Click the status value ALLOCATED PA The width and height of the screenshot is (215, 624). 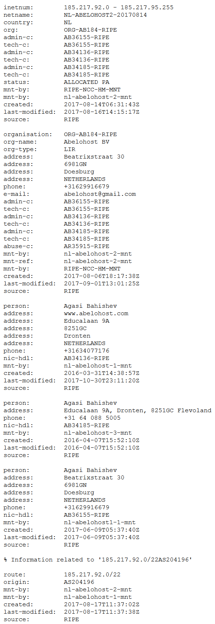point(87,82)
